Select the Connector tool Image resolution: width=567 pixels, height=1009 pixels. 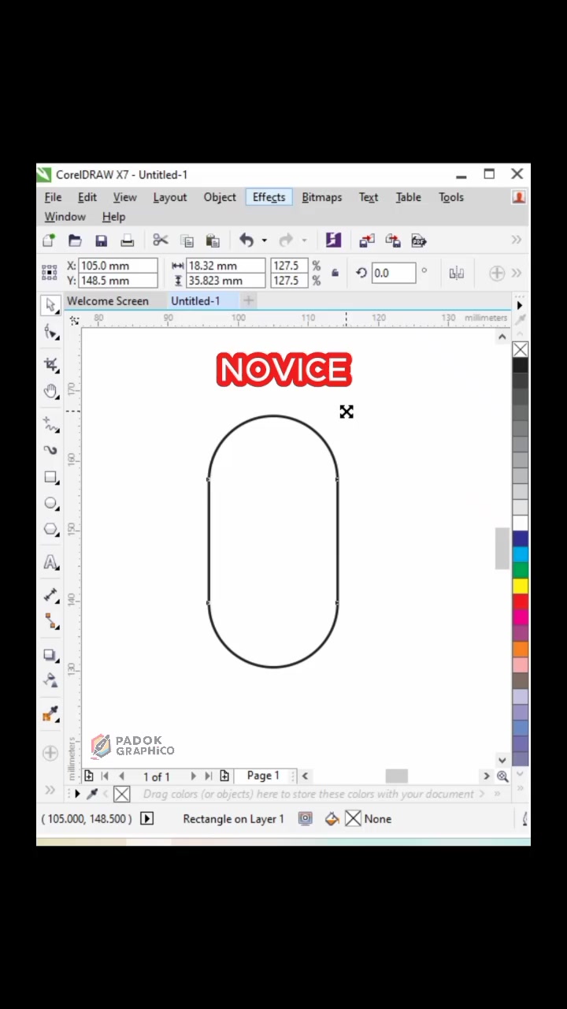tap(51, 622)
